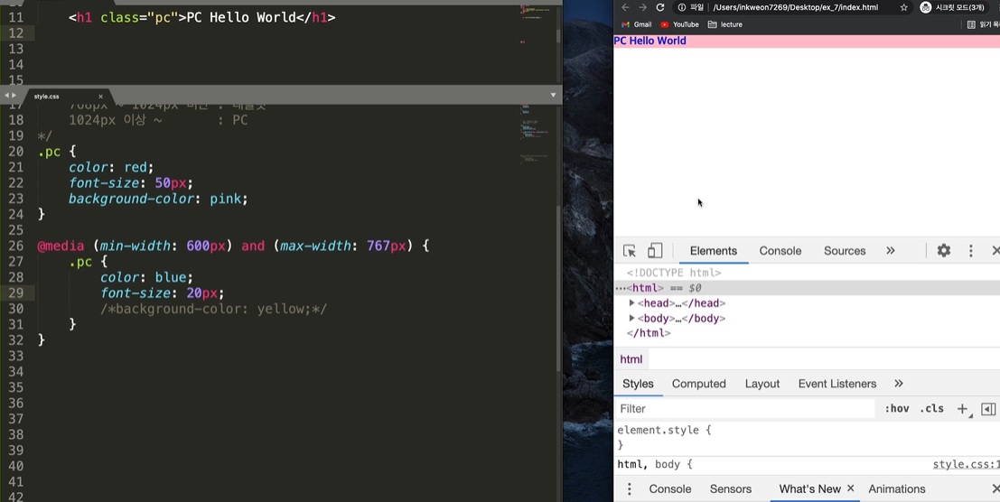Open the style.css source link in Styles
1000x502 pixels.
coord(966,464)
